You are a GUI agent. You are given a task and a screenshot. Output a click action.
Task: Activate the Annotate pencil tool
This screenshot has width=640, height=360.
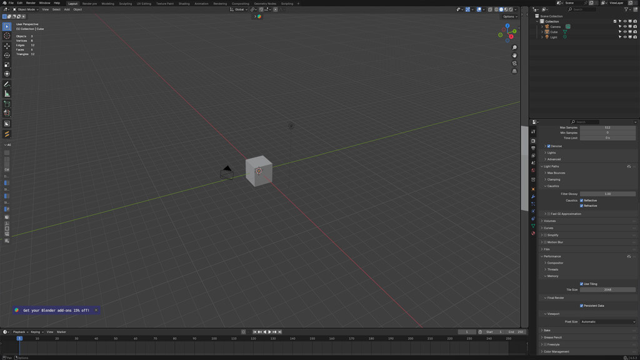7,84
